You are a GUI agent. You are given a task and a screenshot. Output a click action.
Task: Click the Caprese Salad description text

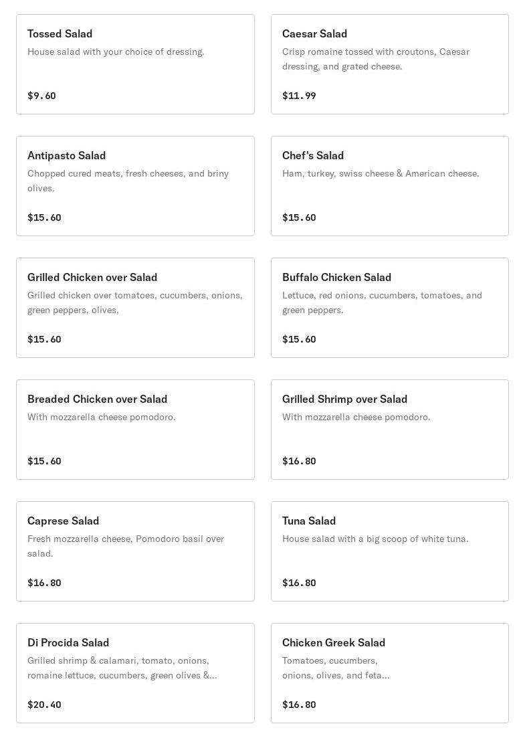point(126,546)
